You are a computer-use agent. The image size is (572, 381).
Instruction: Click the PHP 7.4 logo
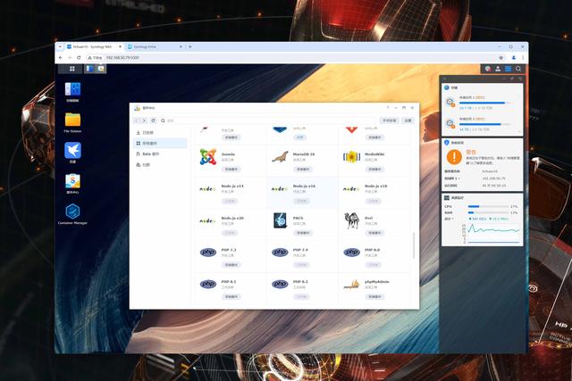pos(280,252)
